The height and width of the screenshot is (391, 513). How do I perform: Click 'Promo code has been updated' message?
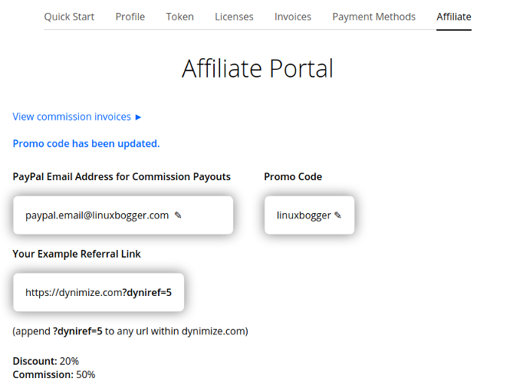pyautogui.click(x=86, y=143)
